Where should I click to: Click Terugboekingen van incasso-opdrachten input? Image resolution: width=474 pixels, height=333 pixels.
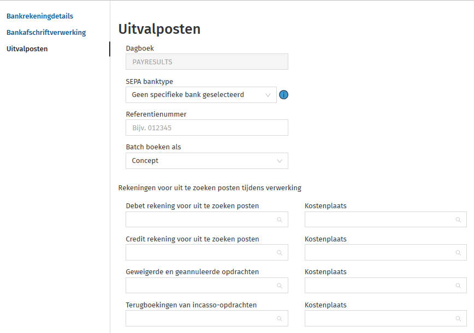point(199,318)
